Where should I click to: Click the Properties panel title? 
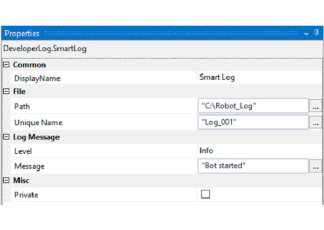[22, 33]
